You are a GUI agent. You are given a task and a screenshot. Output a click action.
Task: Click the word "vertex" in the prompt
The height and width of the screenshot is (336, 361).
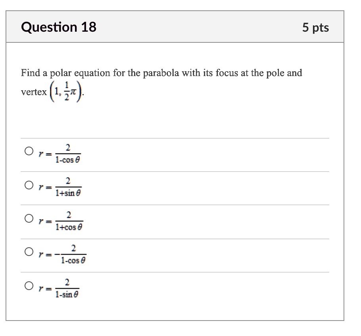34,92
